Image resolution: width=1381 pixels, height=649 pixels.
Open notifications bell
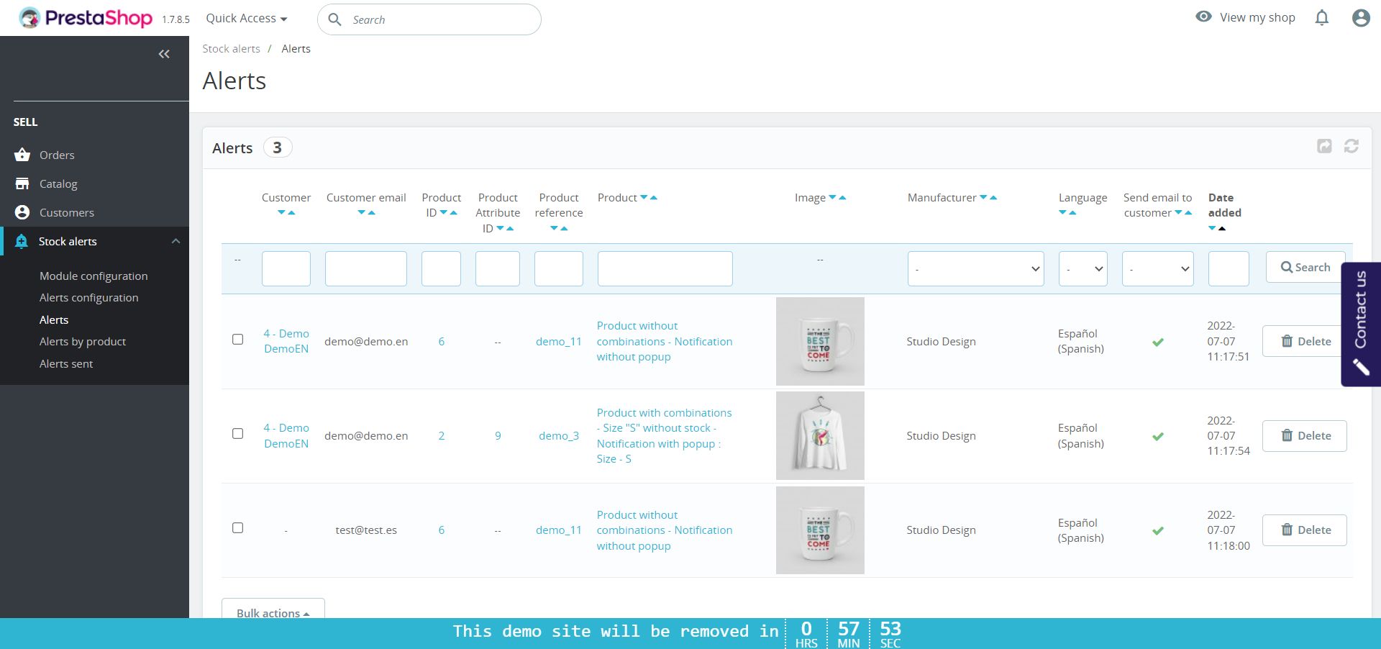(x=1322, y=18)
